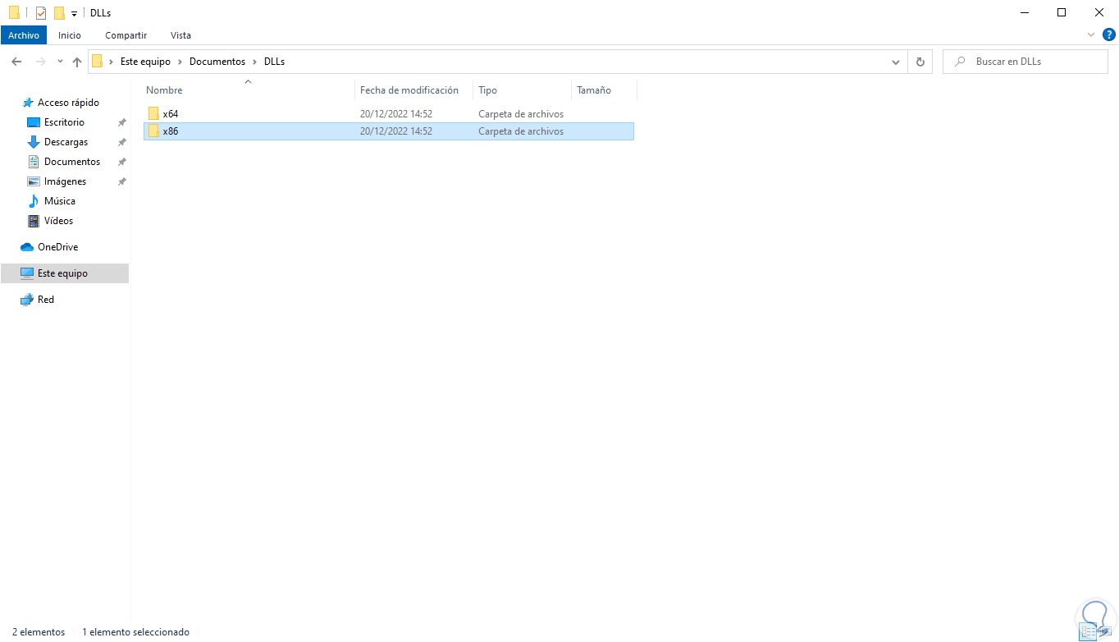Go back using the back arrow

[16, 62]
